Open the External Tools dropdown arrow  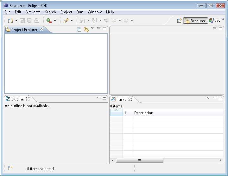(55, 21)
